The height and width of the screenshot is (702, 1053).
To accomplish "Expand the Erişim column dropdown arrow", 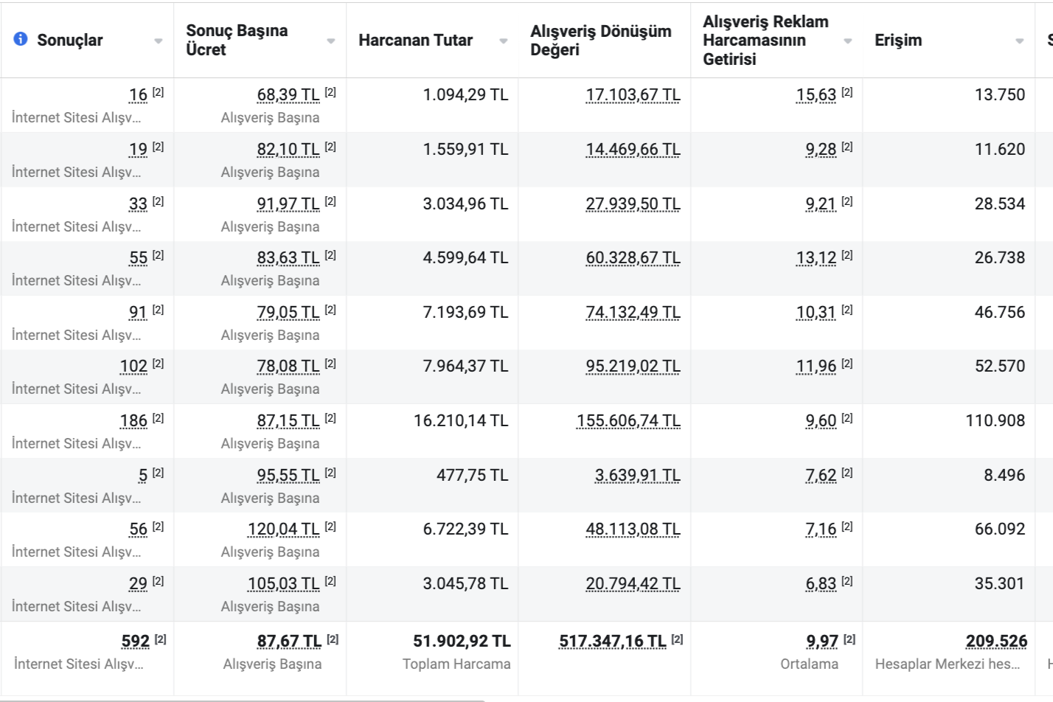I will (1020, 41).
